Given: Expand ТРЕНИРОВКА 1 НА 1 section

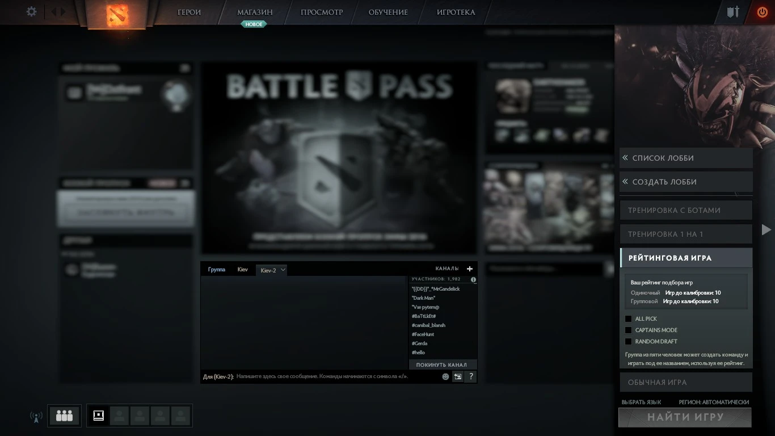Looking at the screenshot, I should click(x=686, y=234).
